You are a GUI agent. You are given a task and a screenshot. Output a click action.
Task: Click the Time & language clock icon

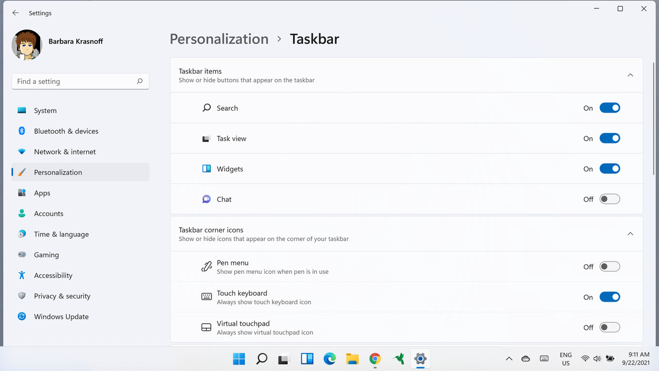[22, 234]
